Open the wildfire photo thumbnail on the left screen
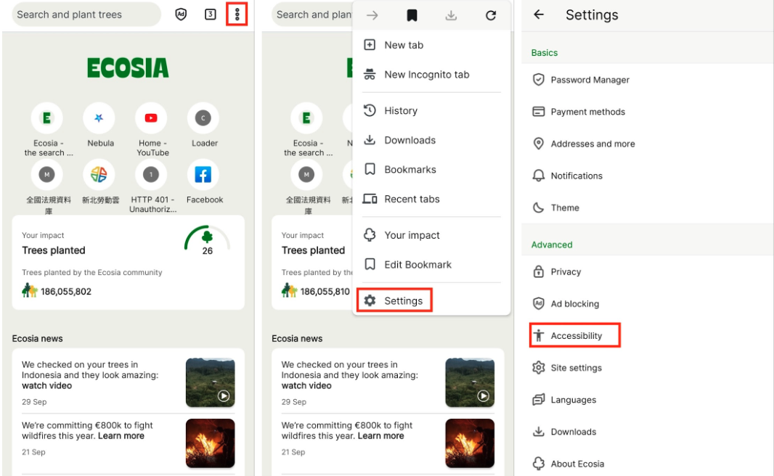774x476 pixels. click(211, 443)
